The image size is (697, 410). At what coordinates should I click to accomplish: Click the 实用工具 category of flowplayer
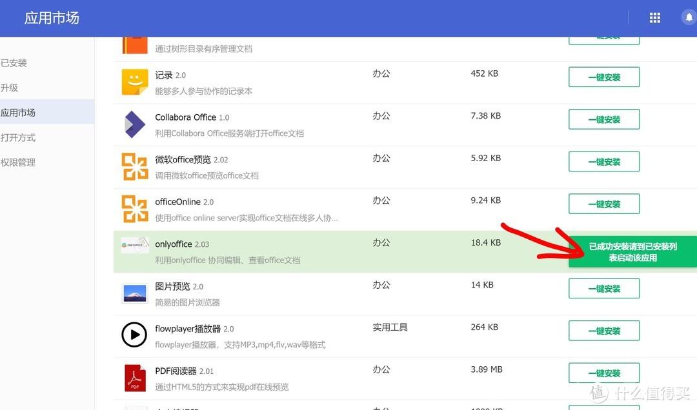390,327
